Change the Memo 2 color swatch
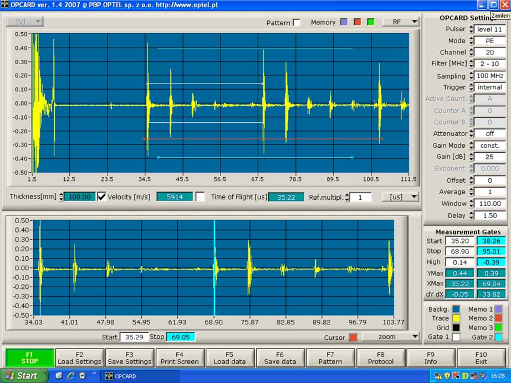Viewport: 511px width, 383px height. 499,318
